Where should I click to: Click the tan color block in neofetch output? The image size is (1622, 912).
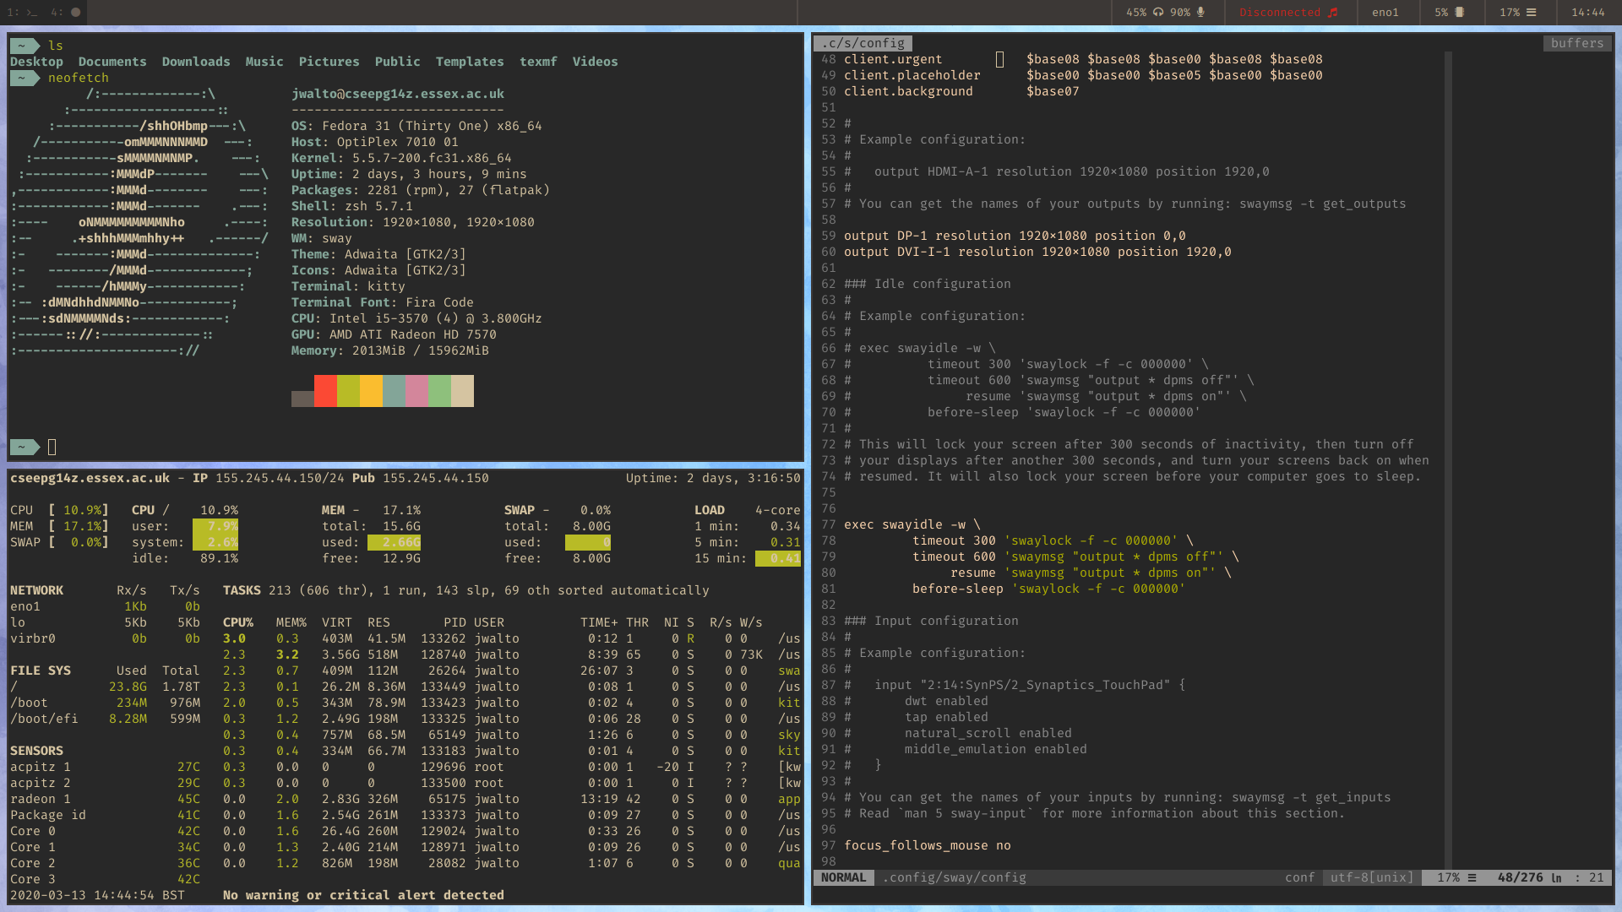(x=462, y=391)
